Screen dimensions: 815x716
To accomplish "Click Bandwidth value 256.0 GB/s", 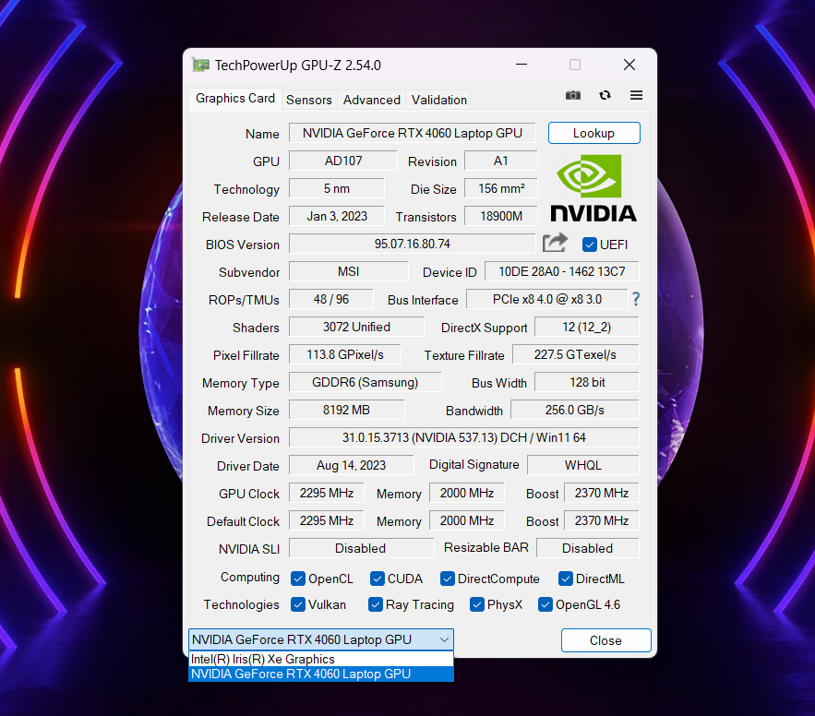I will [x=574, y=410].
